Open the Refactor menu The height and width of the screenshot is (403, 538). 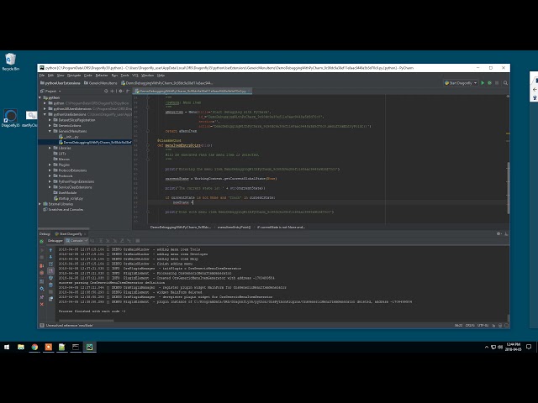coord(102,76)
